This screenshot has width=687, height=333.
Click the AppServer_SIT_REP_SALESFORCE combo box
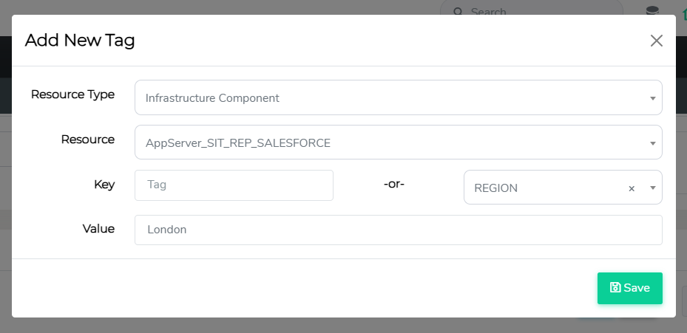(392, 143)
